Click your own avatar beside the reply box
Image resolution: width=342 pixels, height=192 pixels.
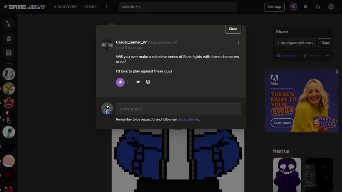click(x=107, y=109)
